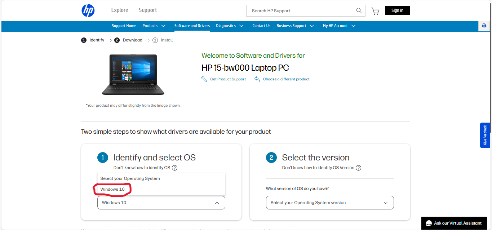Choose the Select your Operating System option
This screenshot has height=230, width=492.
pos(161,178)
